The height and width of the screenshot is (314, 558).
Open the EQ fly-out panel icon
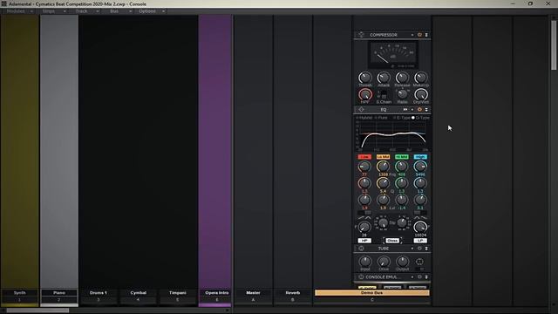(x=405, y=110)
